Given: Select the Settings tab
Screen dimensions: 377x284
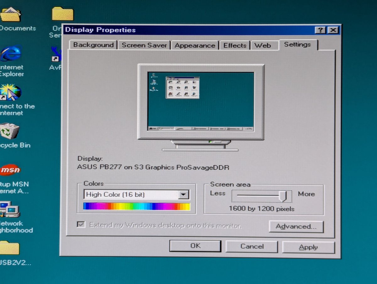Looking at the screenshot, I should 298,45.
